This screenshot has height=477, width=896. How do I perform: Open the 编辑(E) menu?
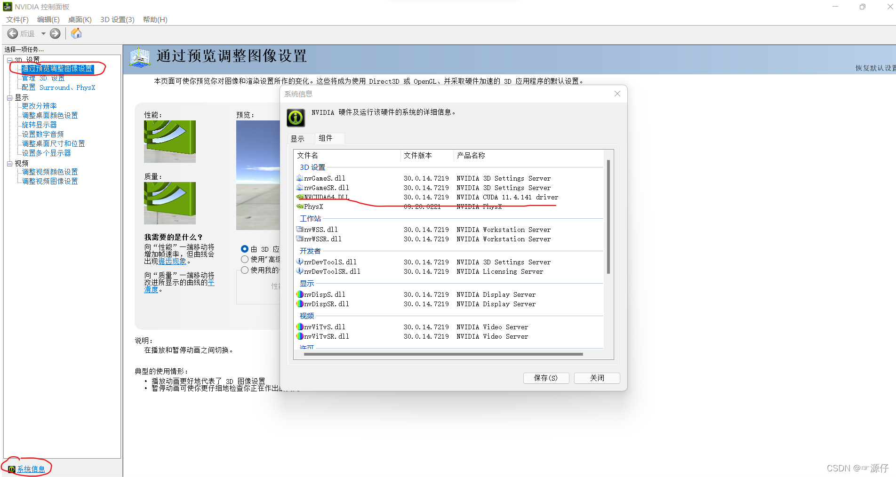point(48,19)
